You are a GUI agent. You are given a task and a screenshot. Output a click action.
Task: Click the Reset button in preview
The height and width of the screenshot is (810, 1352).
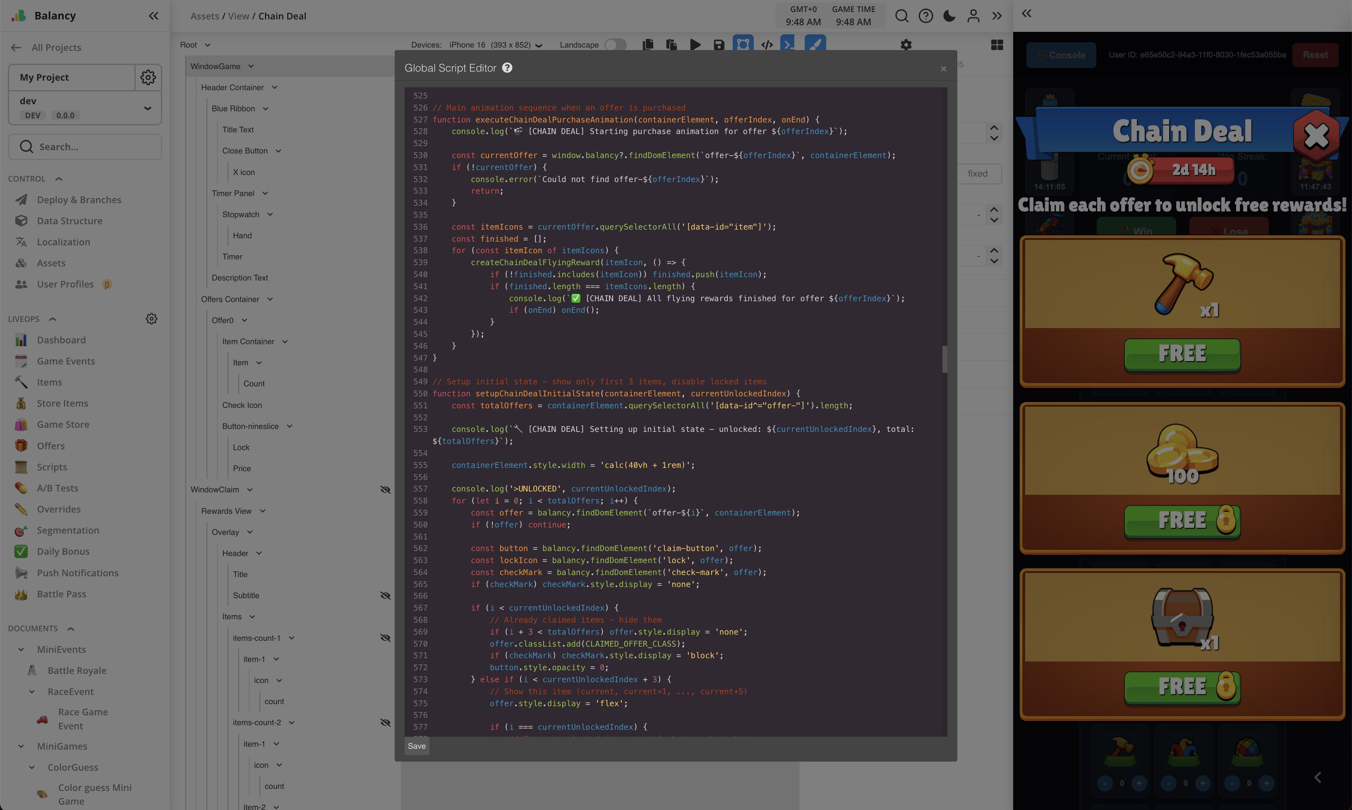pyautogui.click(x=1315, y=55)
